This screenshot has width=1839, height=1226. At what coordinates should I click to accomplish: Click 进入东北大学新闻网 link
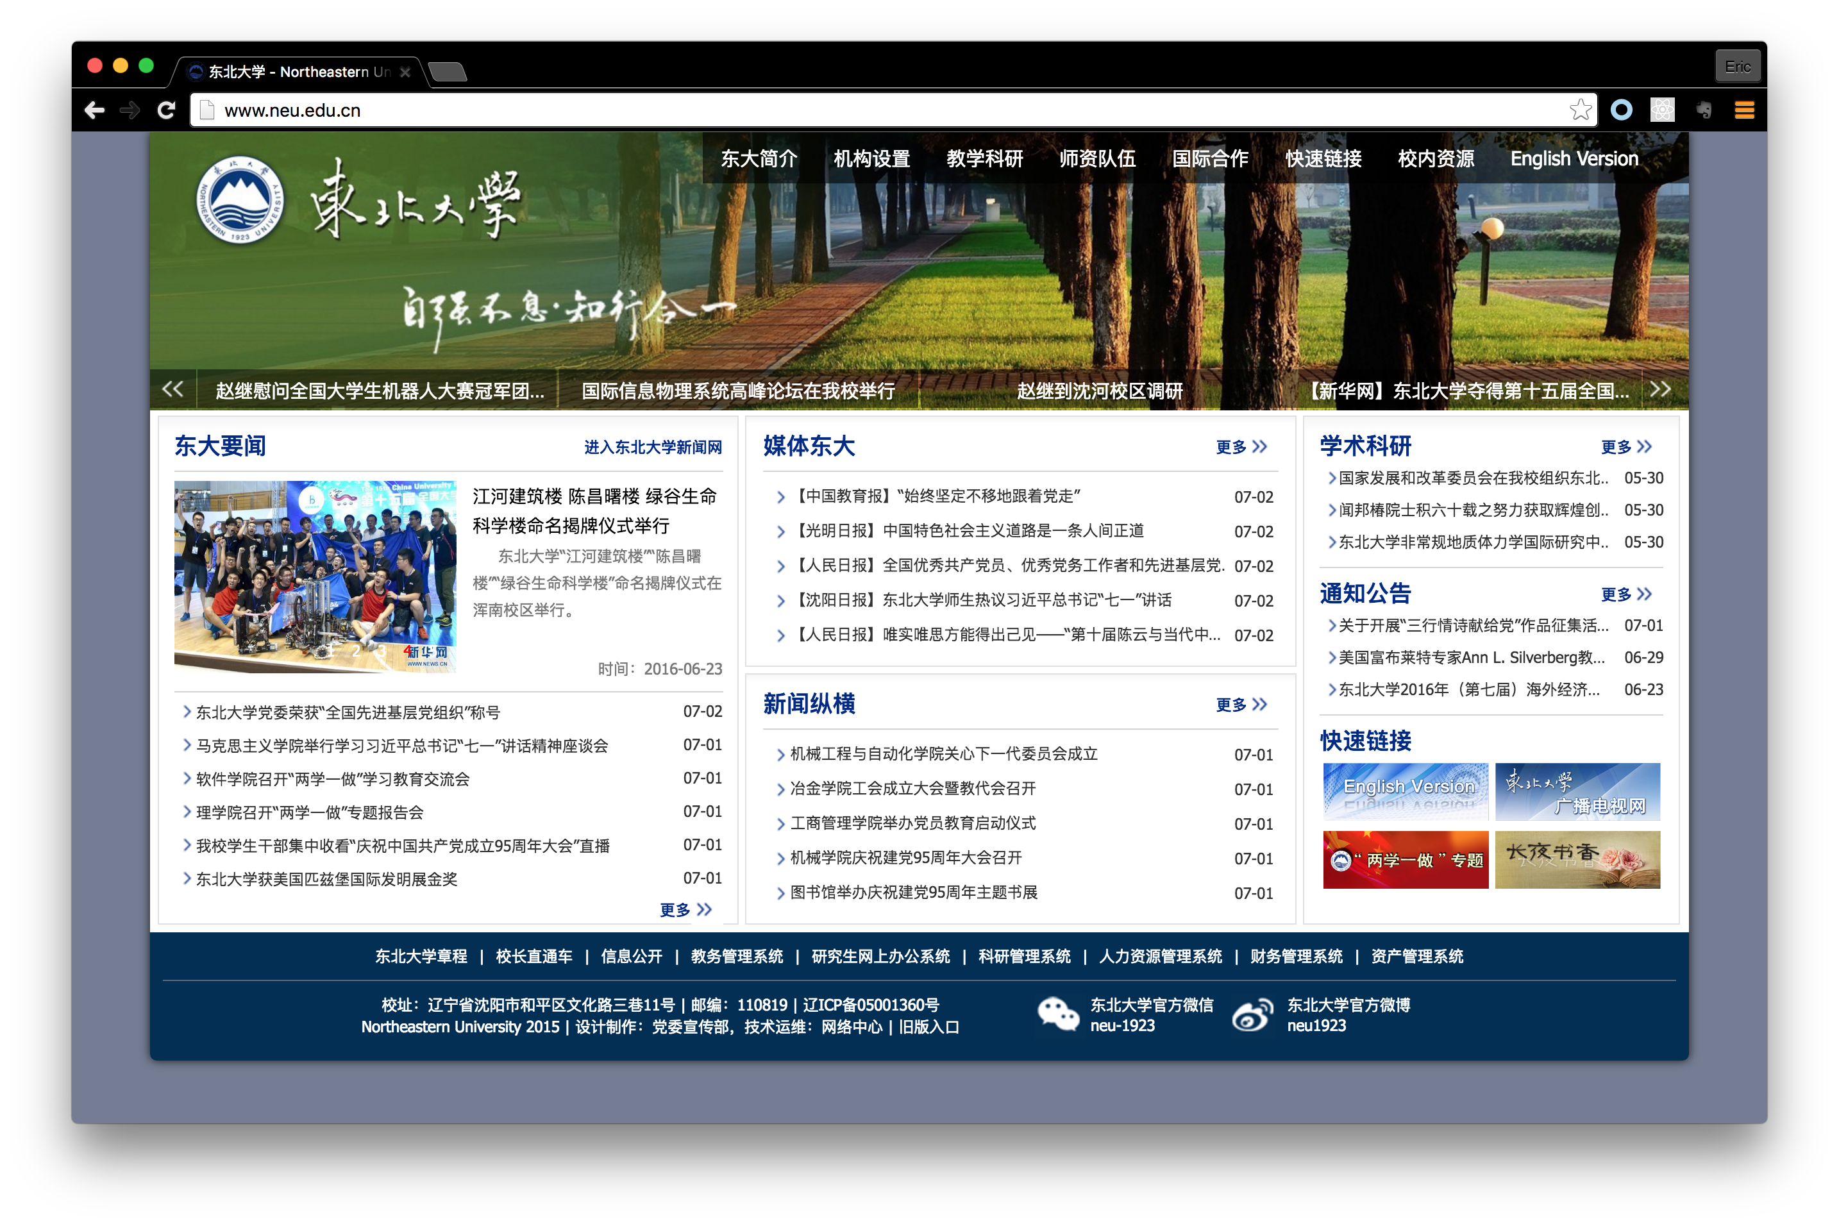point(653,446)
